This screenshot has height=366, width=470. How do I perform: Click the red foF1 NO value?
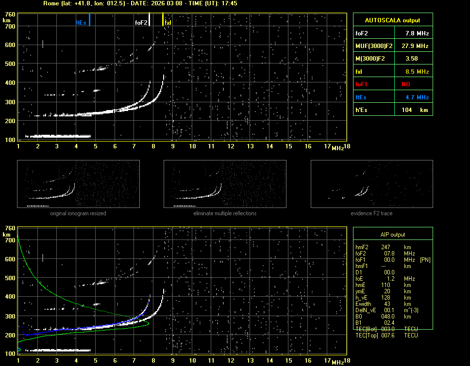(405, 84)
